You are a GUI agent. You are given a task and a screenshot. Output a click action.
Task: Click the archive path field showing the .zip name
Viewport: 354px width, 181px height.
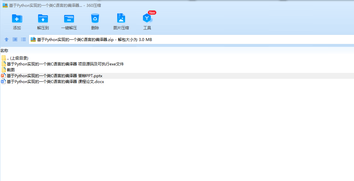tap(191, 39)
